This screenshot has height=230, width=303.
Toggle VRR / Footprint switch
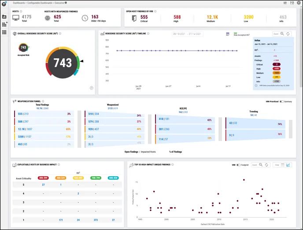[238, 165]
